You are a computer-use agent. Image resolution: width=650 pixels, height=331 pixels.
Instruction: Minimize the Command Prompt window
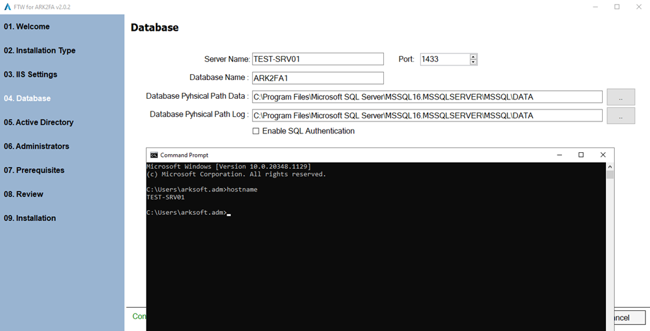[559, 155]
